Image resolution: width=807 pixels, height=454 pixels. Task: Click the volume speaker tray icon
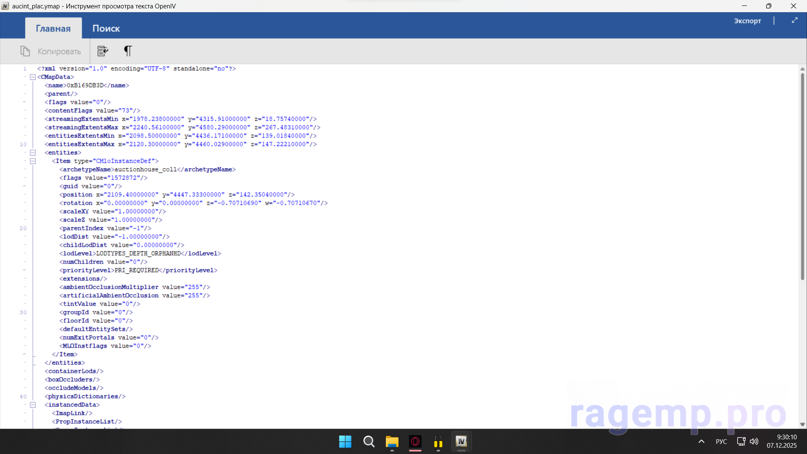pos(754,441)
